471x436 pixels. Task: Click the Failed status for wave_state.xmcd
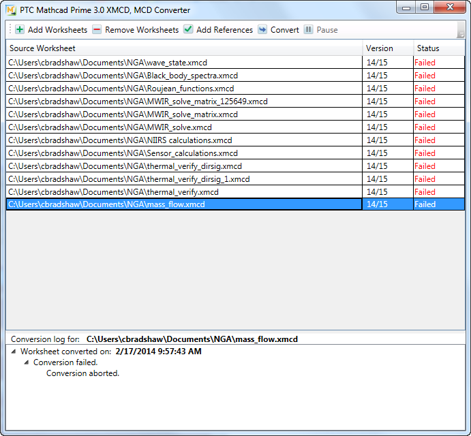tap(425, 63)
